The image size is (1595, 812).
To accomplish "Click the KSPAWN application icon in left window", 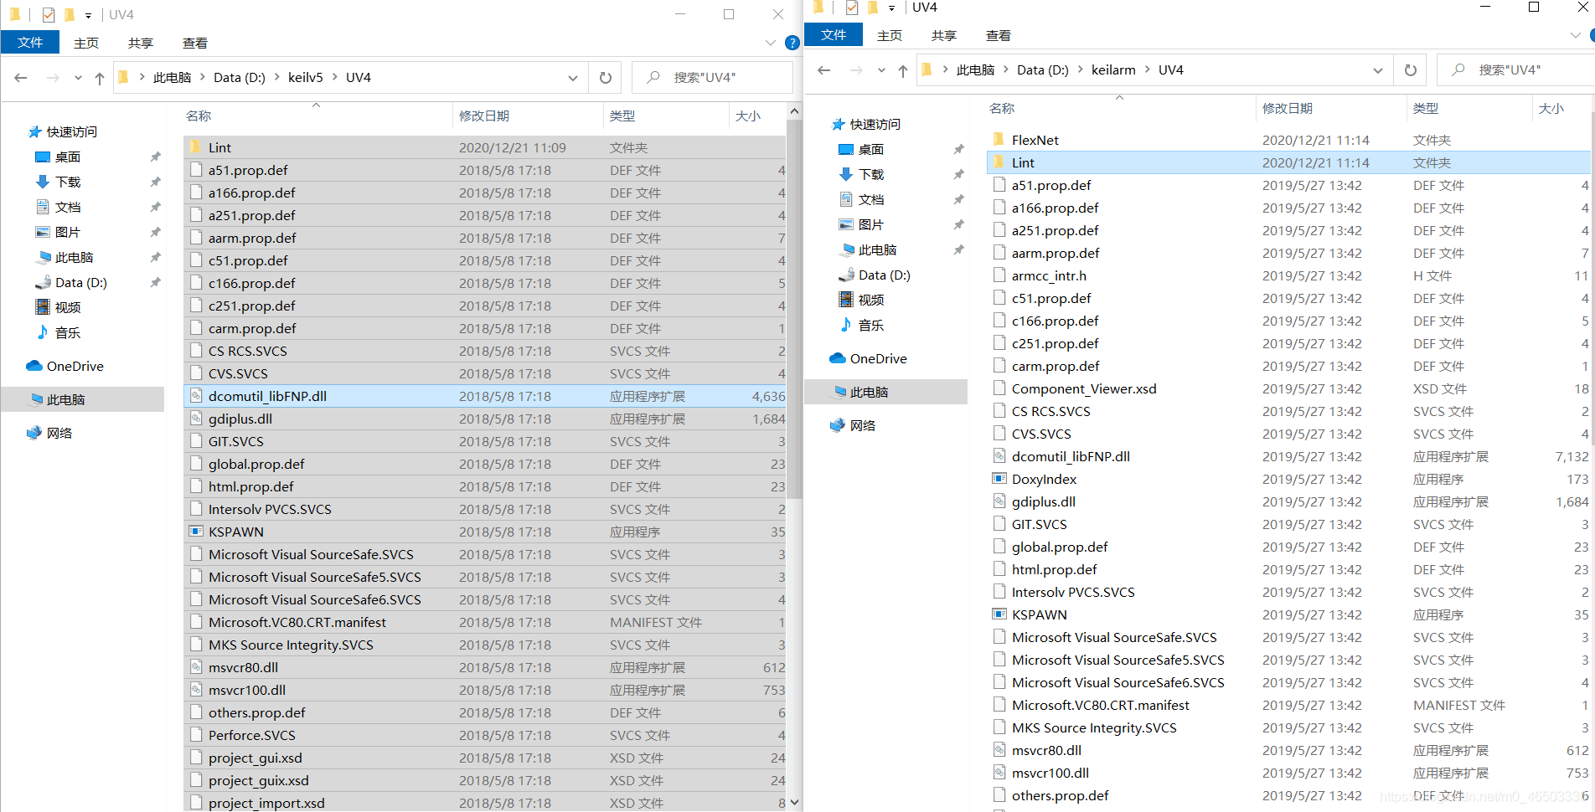I will coord(196,532).
